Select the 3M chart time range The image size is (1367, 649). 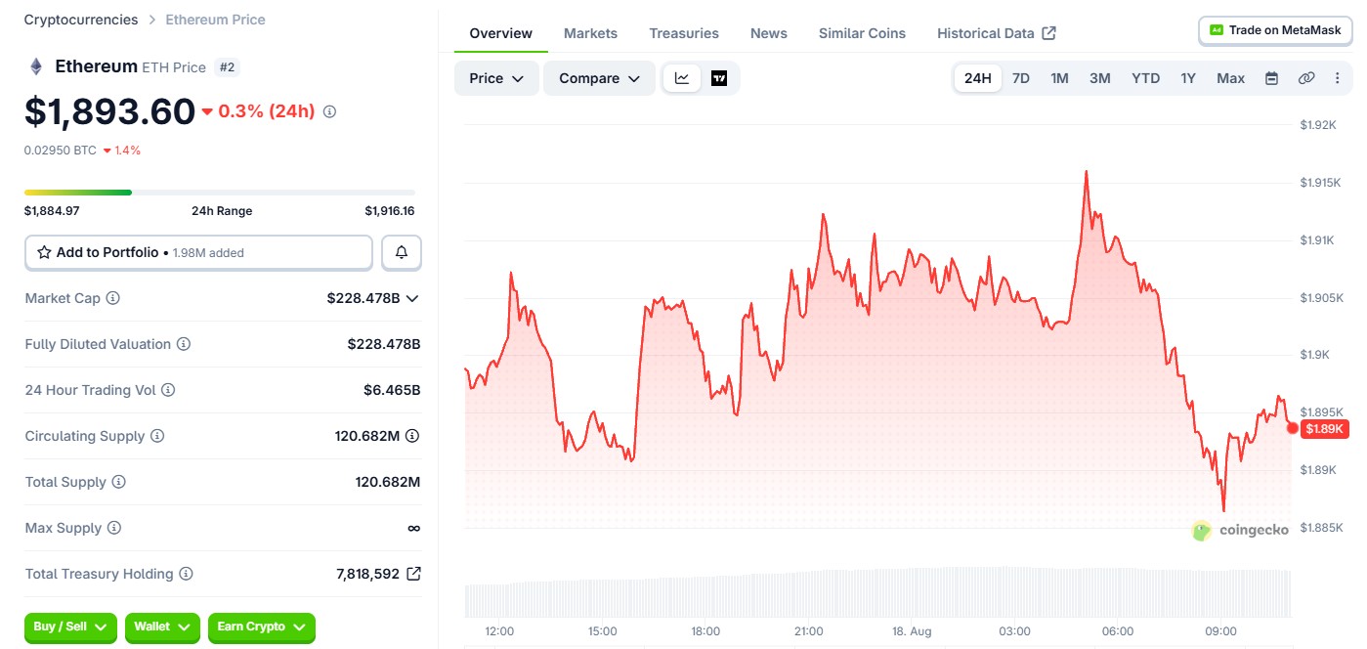(1100, 78)
